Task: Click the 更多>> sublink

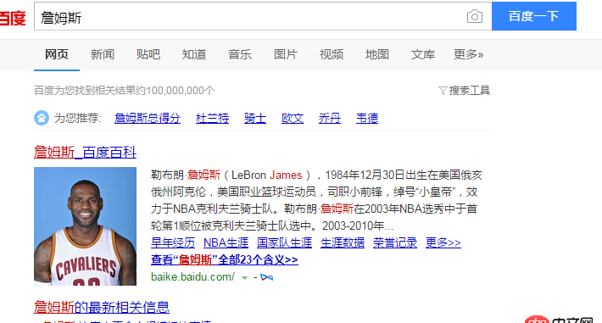Action: coord(443,242)
